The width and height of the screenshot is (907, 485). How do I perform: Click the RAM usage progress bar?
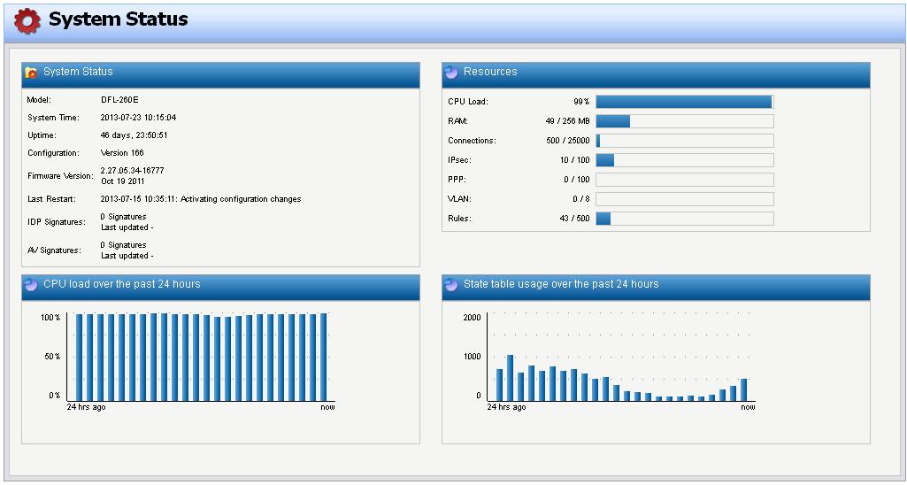684,121
